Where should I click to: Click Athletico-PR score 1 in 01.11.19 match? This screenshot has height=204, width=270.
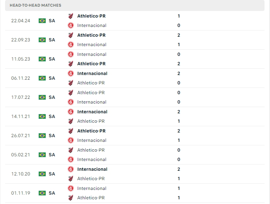179,198
